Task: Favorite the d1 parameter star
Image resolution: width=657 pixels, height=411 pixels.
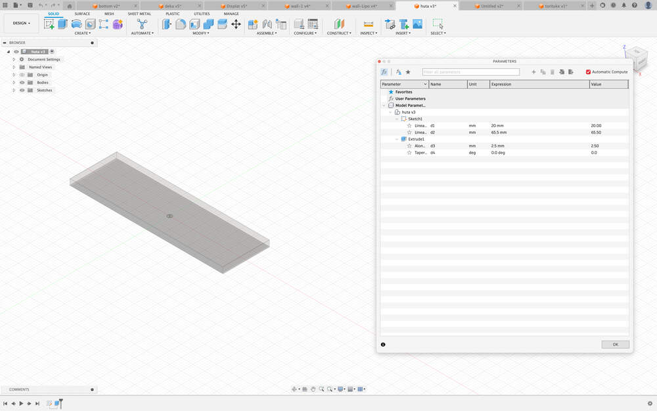Action: [409, 126]
